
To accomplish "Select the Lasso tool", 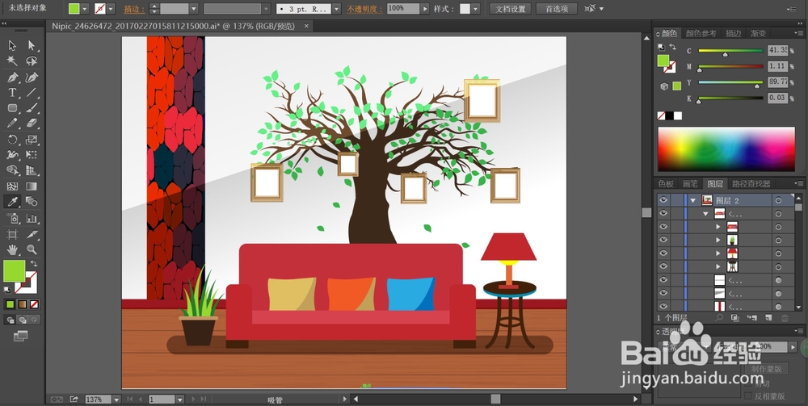I will pyautogui.click(x=32, y=61).
